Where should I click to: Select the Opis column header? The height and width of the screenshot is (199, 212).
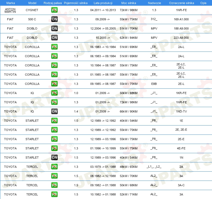click(x=203, y=3)
